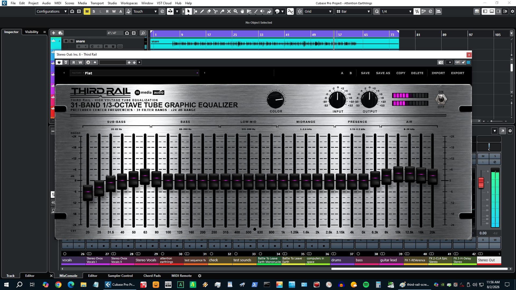Select the Color paint tool
The height and width of the screenshot is (290, 516).
point(269,11)
